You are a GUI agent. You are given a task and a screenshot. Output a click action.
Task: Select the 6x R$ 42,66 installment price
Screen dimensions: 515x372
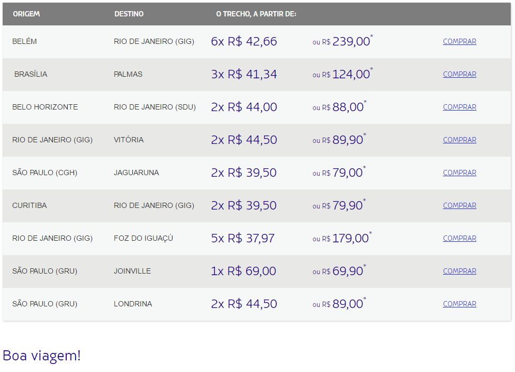pos(244,41)
